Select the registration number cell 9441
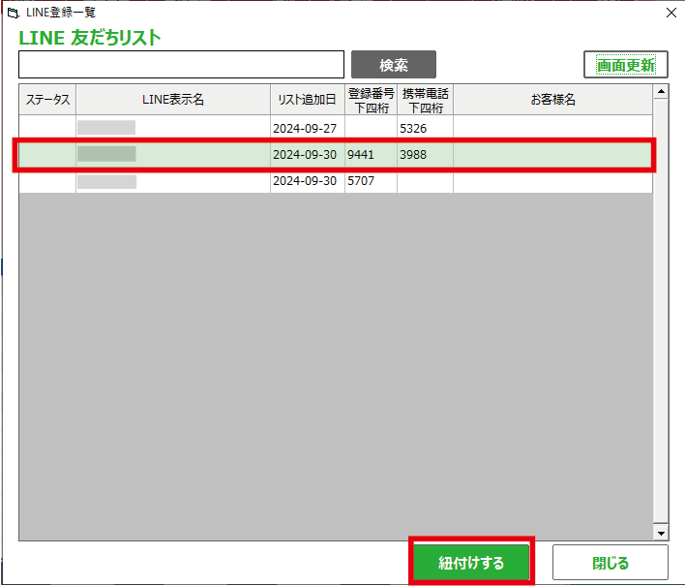This screenshot has height=586, width=685. (371, 154)
